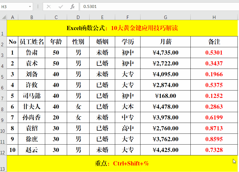Click the "备注" header cell
239x172 pixels.
214,42
